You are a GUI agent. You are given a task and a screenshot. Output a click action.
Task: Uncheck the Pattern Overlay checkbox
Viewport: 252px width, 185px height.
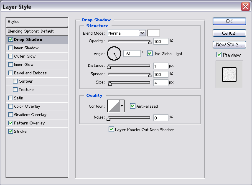tap(10, 123)
